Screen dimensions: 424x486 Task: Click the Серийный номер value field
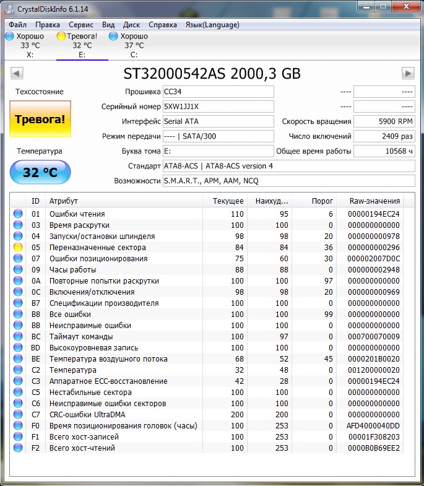coord(218,106)
